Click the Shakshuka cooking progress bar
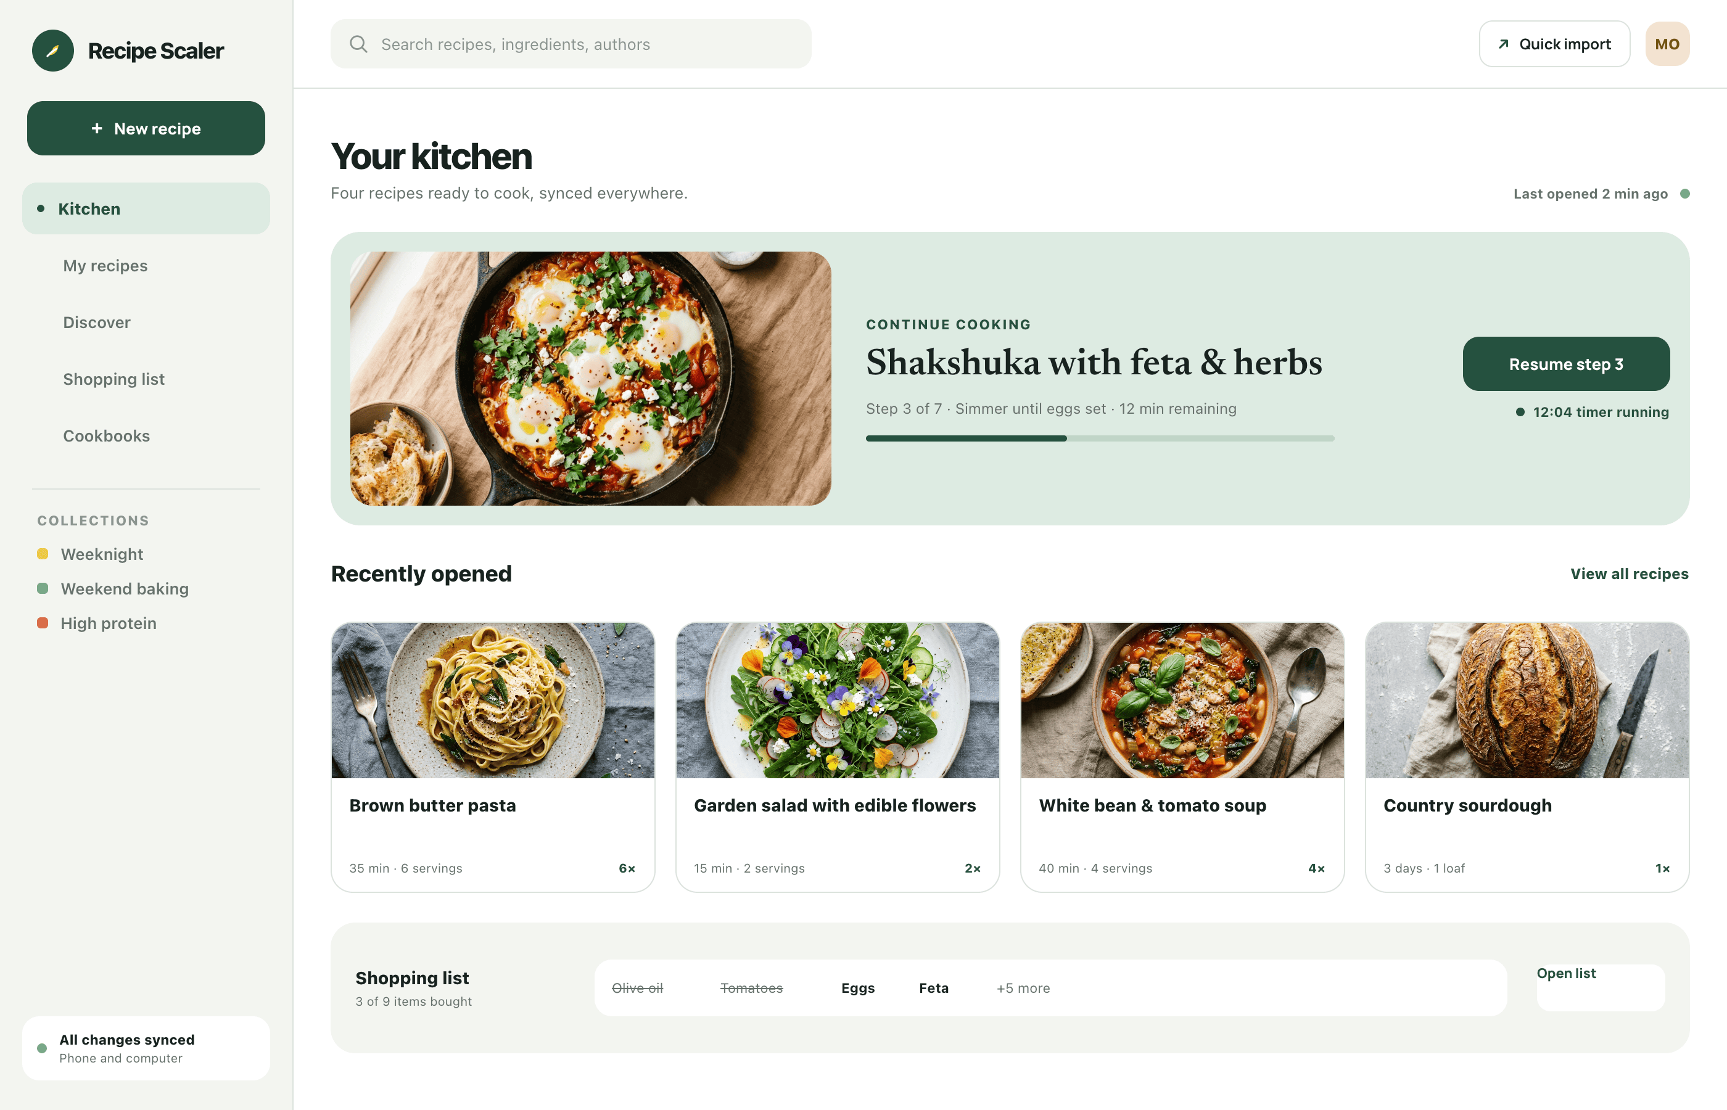Viewport: 1727px width, 1110px height. 1099,438
